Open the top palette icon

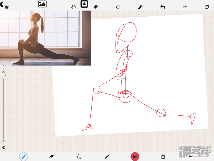[96, 7]
